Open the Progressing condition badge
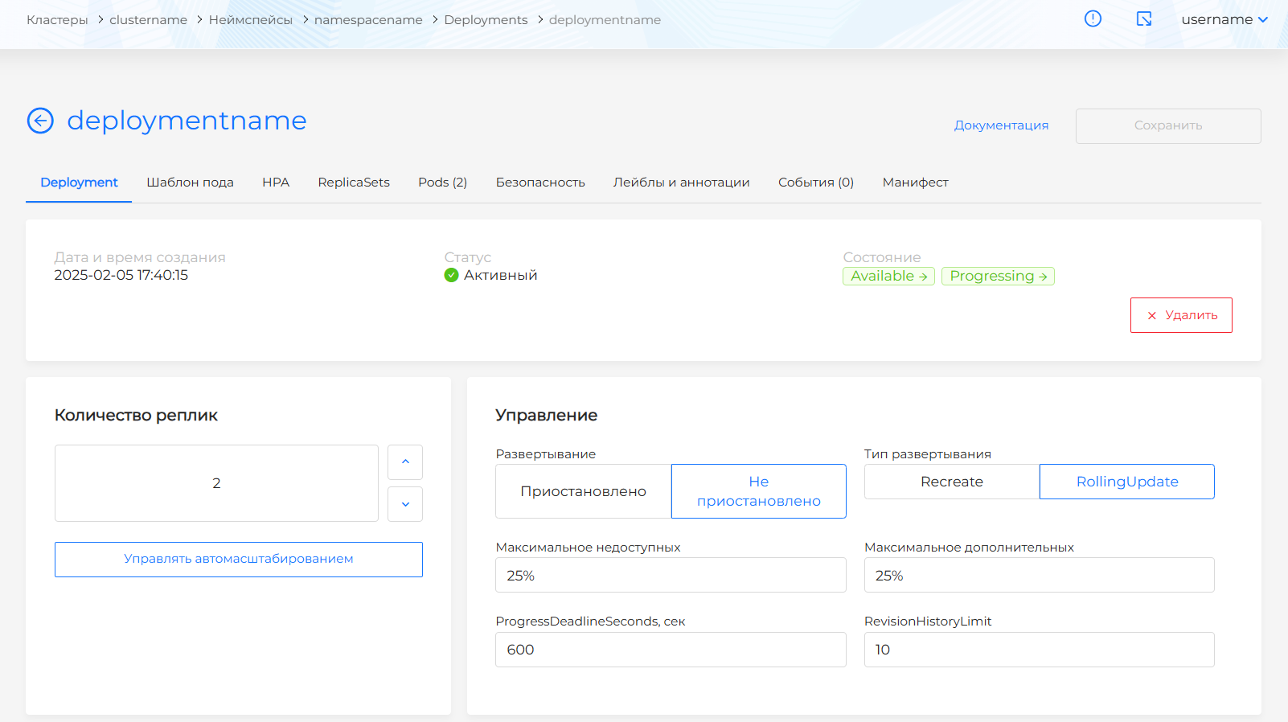Viewport: 1288px width, 722px height. [998, 277]
